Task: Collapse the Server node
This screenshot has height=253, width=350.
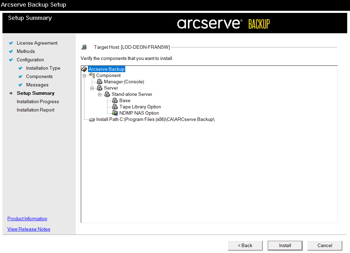Action: click(92, 88)
